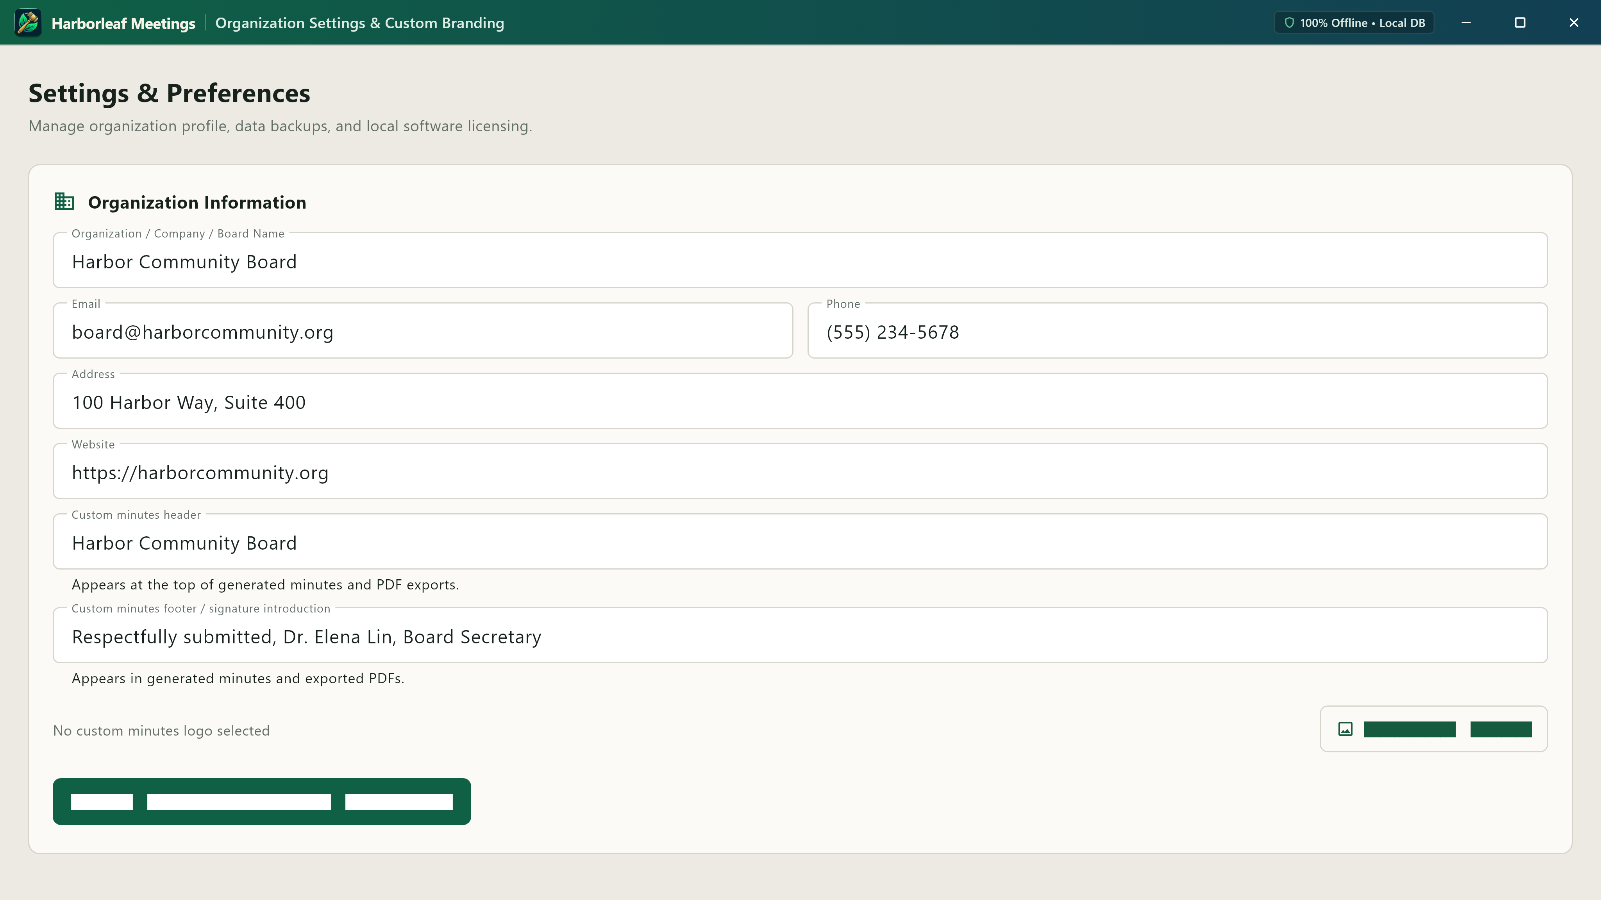Click the Harborleaf Meetings gavel app icon
This screenshot has width=1601, height=900.
pyautogui.click(x=28, y=23)
